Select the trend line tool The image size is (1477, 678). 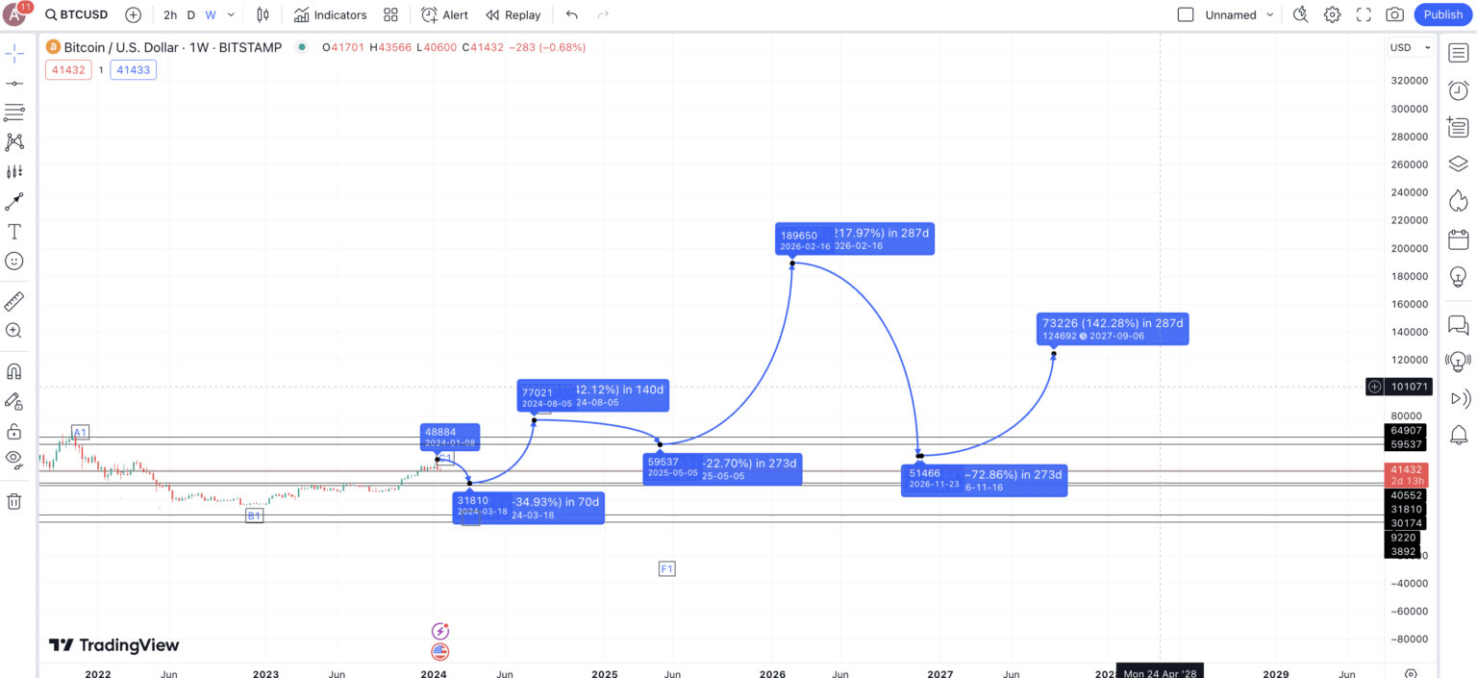click(x=14, y=84)
